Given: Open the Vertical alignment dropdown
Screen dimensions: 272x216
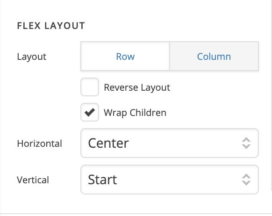Looking at the screenshot, I should point(170,180).
